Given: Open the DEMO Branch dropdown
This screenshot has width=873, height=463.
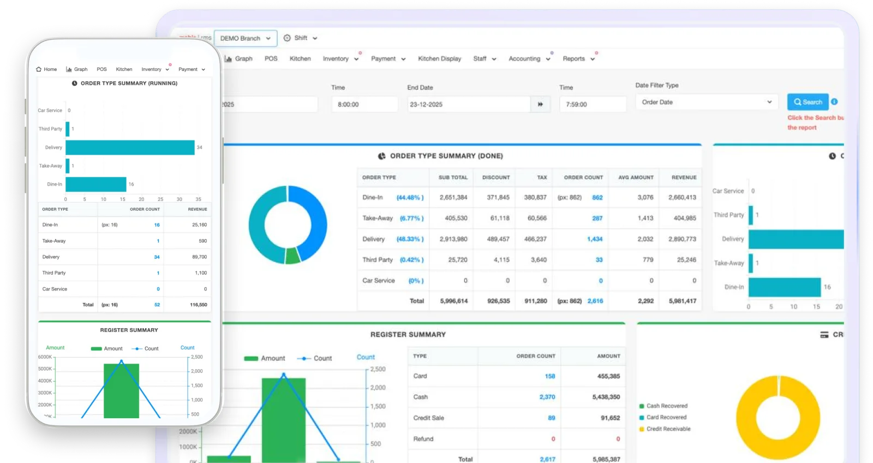Looking at the screenshot, I should (x=246, y=38).
